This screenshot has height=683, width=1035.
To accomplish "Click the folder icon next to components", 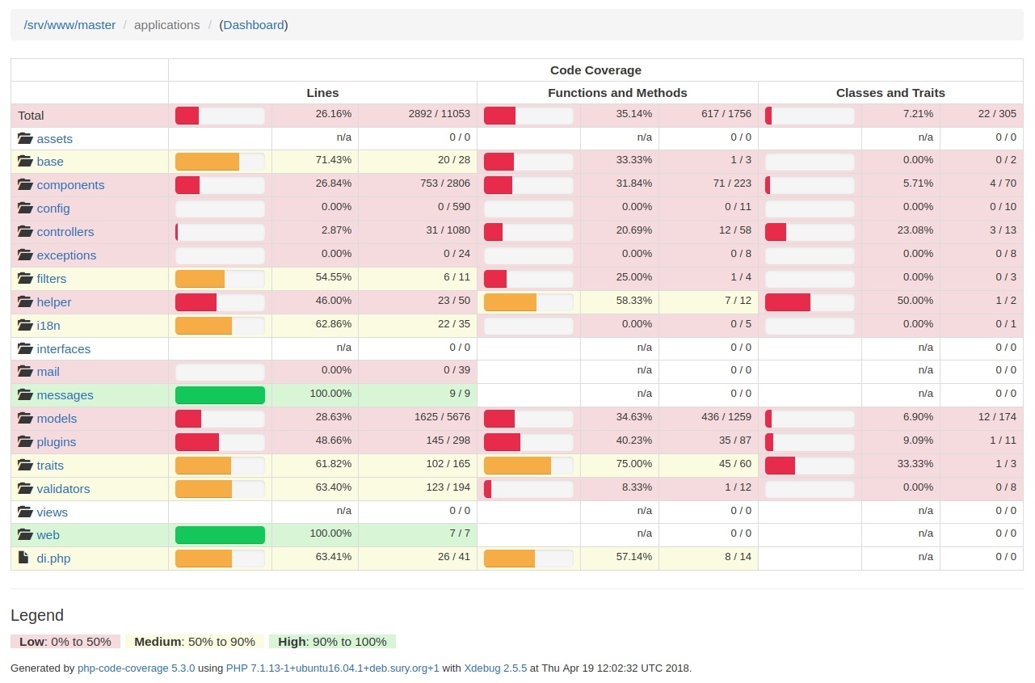I will (24, 185).
